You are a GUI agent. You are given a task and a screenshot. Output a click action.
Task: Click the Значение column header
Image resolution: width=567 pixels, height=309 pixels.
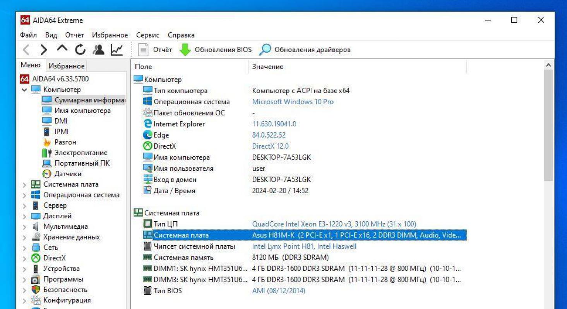point(357,67)
